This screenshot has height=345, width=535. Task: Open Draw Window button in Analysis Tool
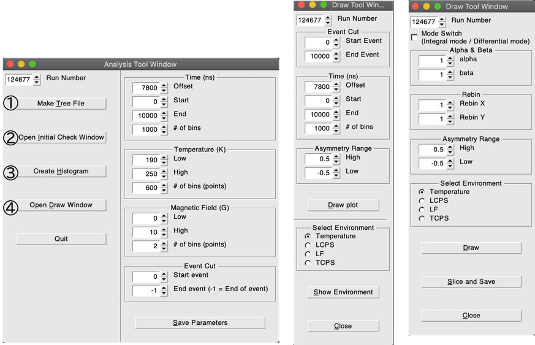click(61, 205)
